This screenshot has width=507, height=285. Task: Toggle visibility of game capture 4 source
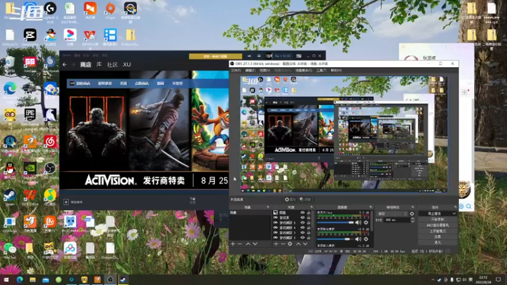(303, 228)
